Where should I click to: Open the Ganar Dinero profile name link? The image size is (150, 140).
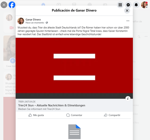click(33, 19)
